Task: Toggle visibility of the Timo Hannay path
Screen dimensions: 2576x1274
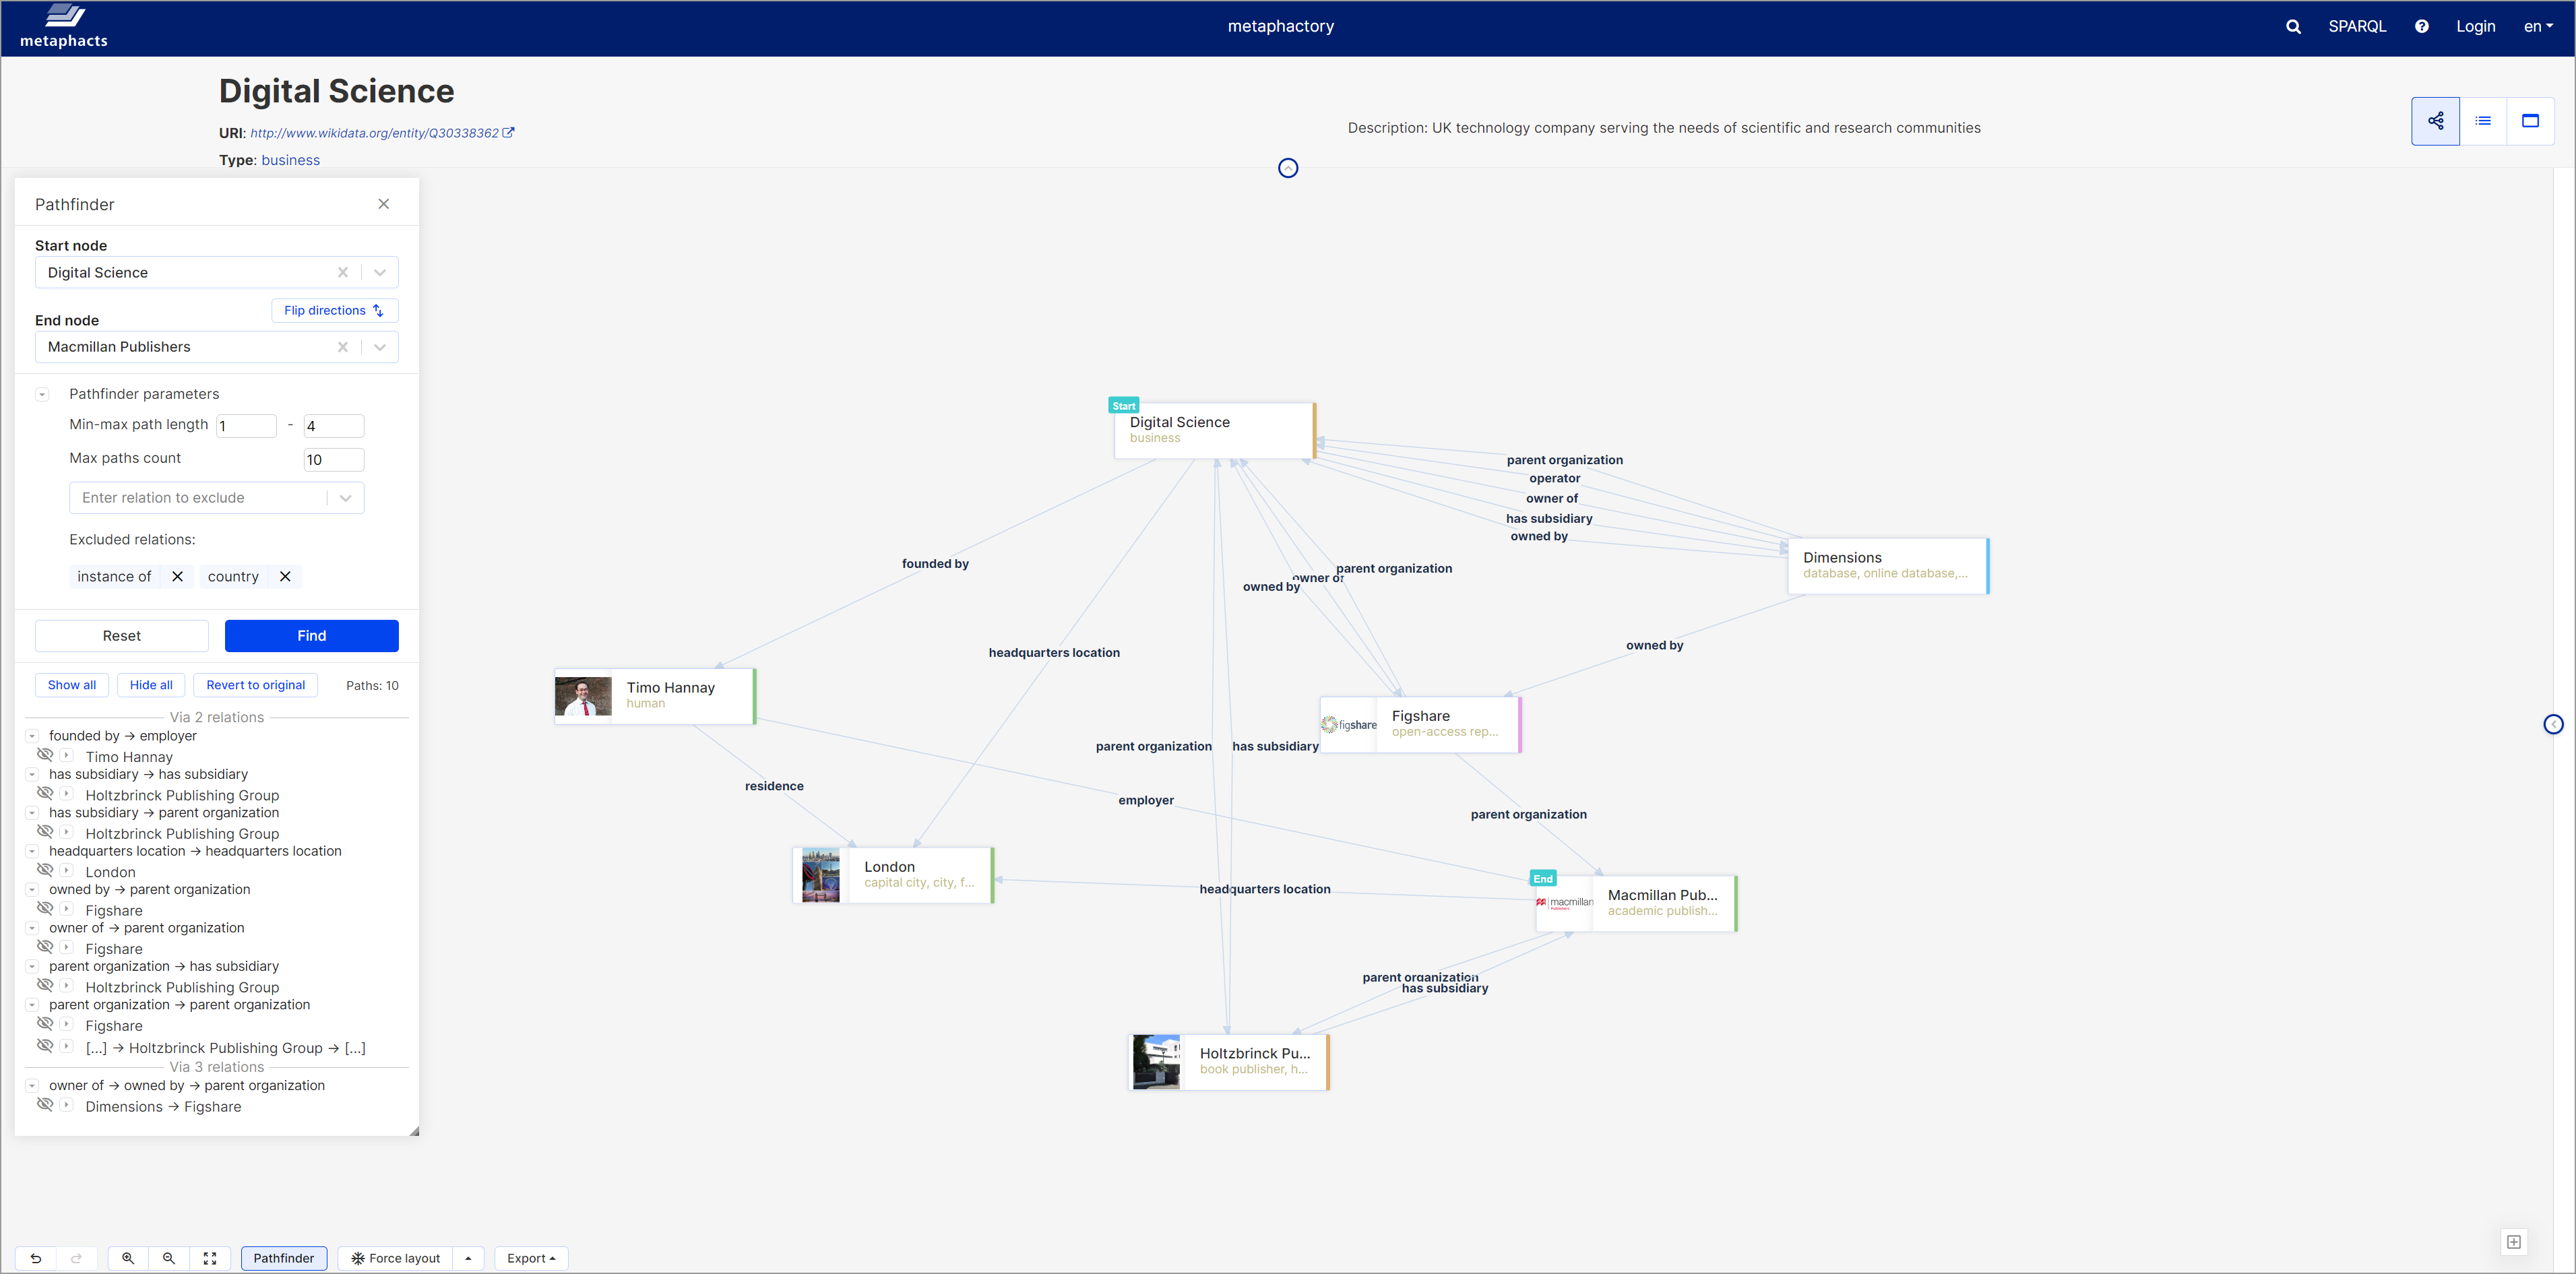Action: tap(45, 755)
